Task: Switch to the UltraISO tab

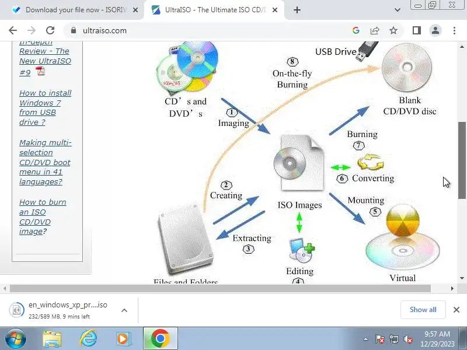Action: [214, 10]
